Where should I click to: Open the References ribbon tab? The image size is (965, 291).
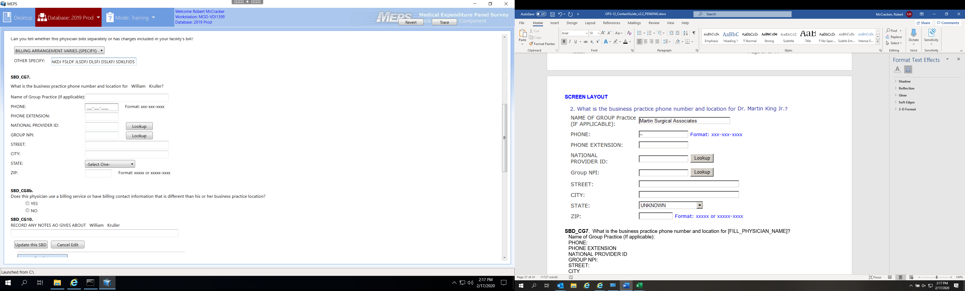coord(611,23)
